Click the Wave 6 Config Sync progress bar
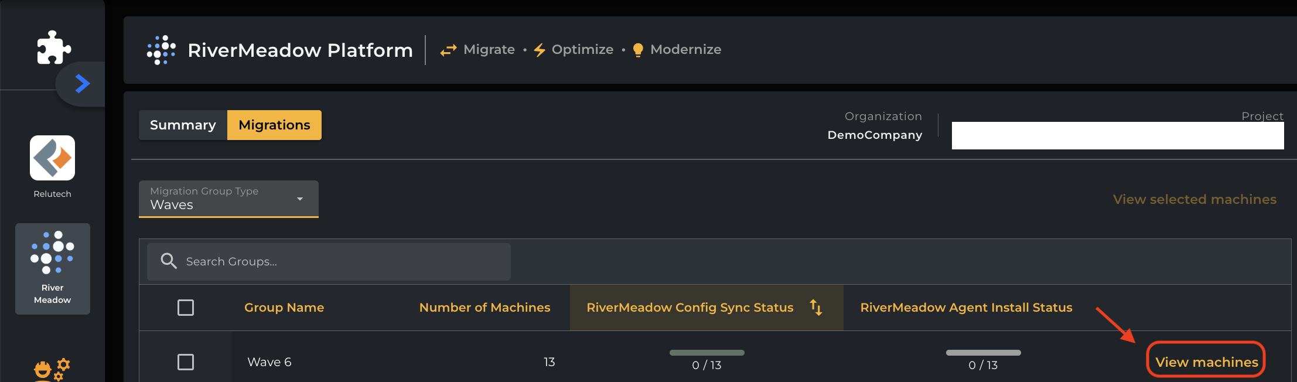Image resolution: width=1297 pixels, height=382 pixels. pyautogui.click(x=707, y=353)
